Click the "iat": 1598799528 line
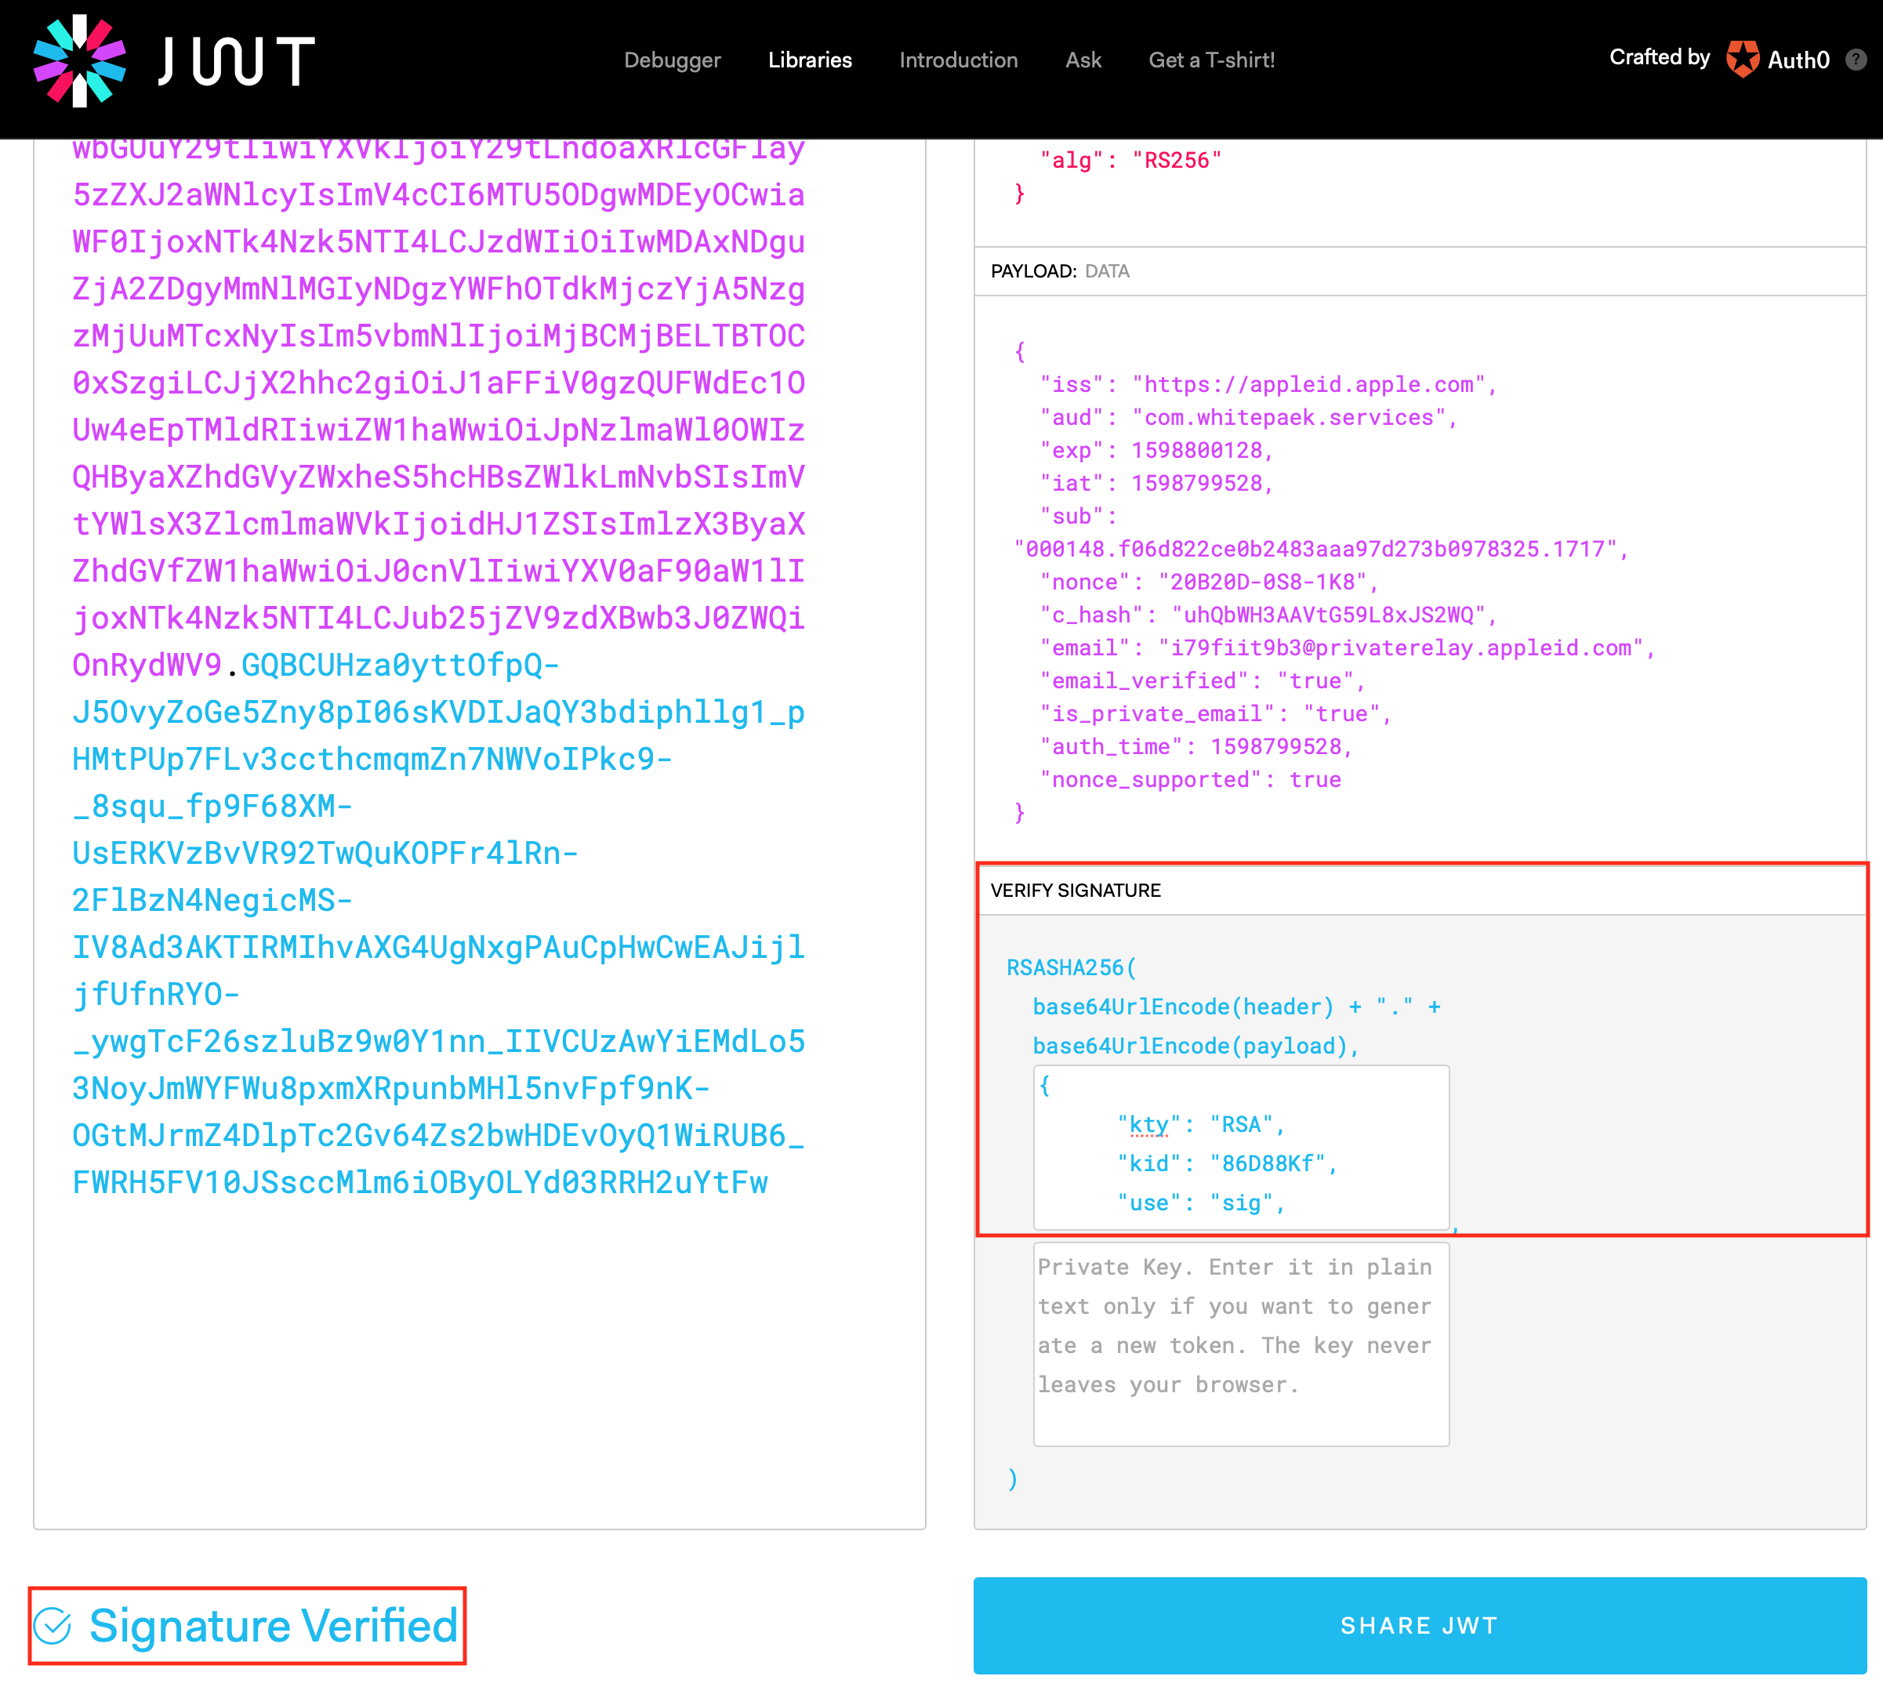1883x1687 pixels. (x=1156, y=483)
